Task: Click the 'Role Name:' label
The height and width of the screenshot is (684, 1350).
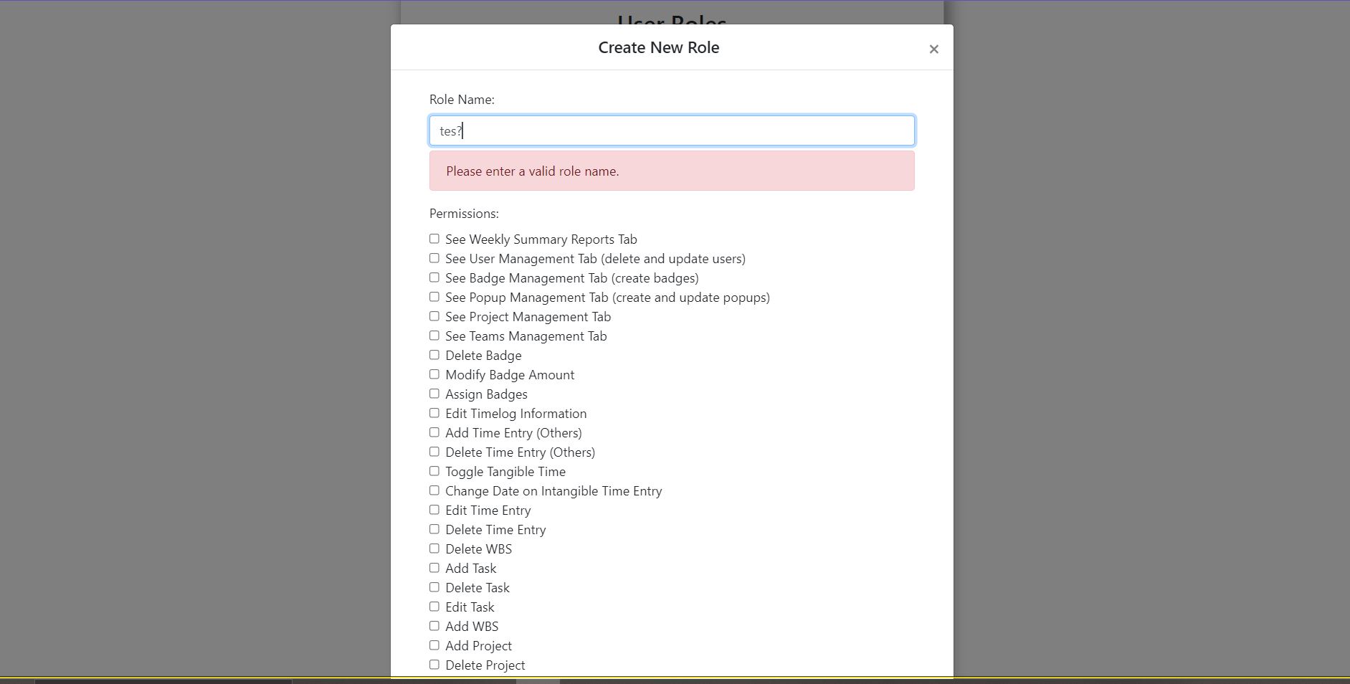Action: [x=462, y=100]
